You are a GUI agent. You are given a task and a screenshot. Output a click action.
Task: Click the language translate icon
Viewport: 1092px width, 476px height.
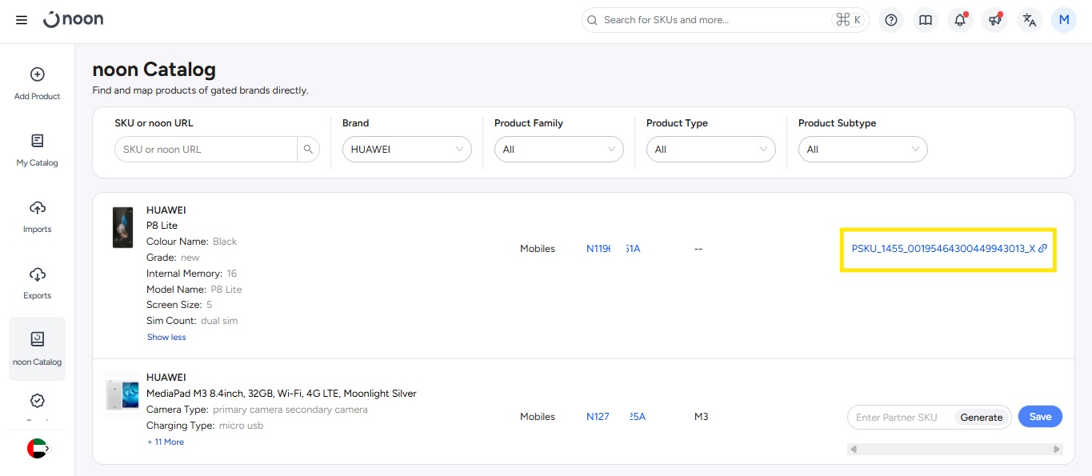[1030, 20]
